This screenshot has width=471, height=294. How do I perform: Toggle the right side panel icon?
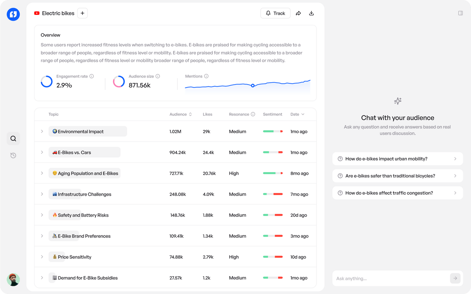click(460, 13)
